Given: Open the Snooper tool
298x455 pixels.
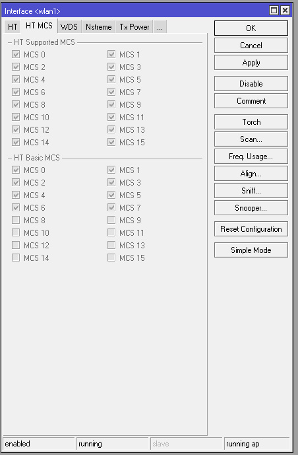Looking at the screenshot, I should (x=251, y=208).
